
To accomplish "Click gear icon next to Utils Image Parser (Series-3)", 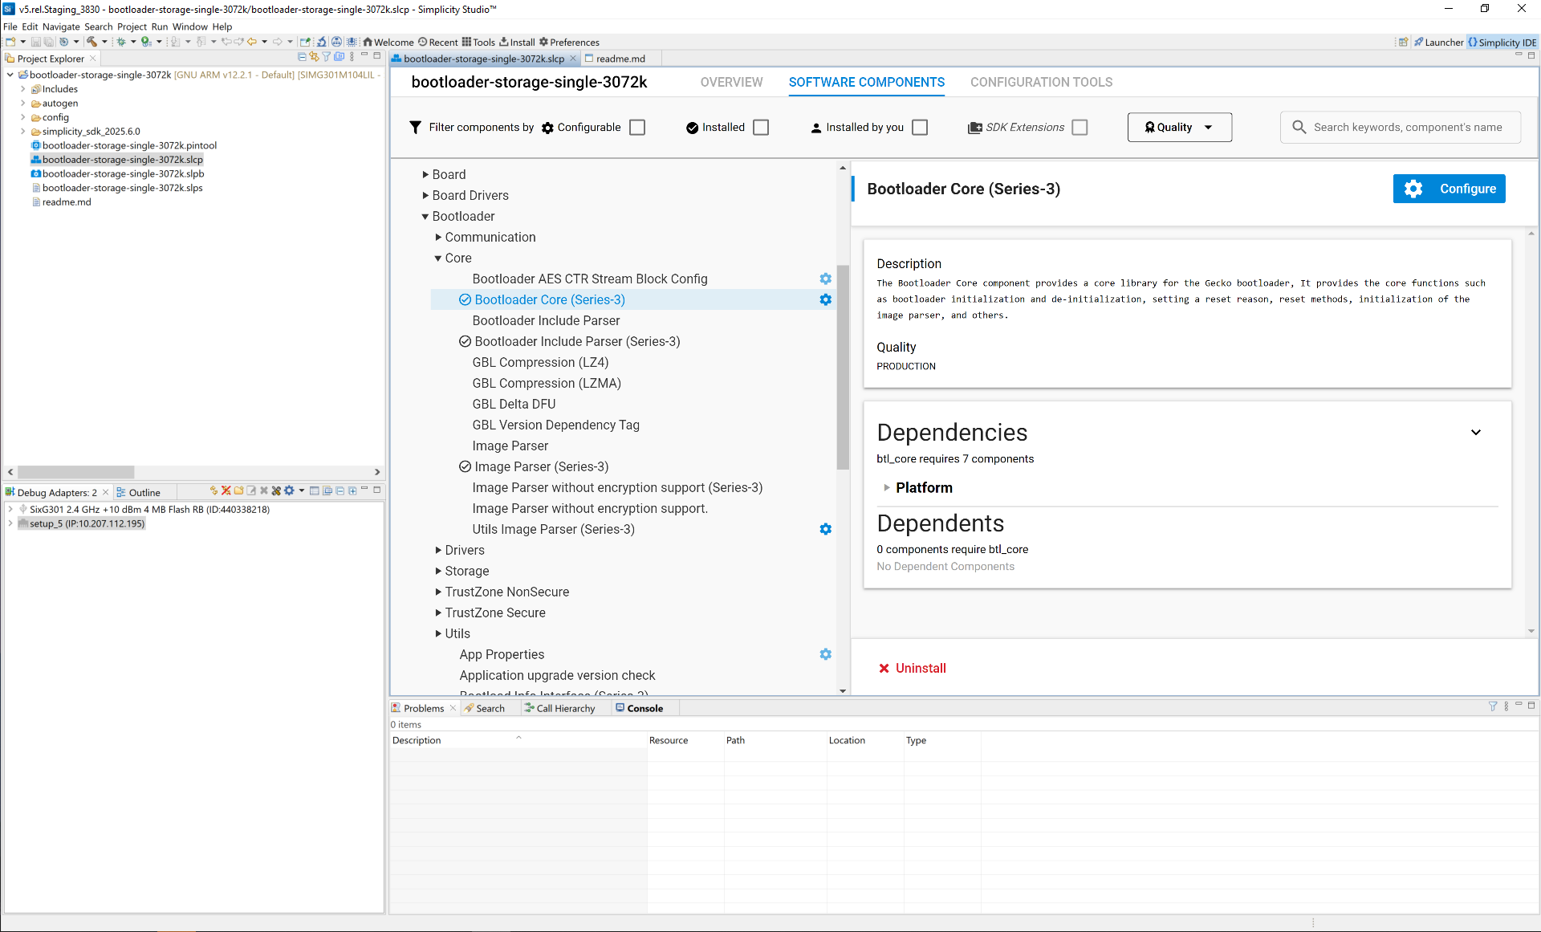I will click(825, 529).
